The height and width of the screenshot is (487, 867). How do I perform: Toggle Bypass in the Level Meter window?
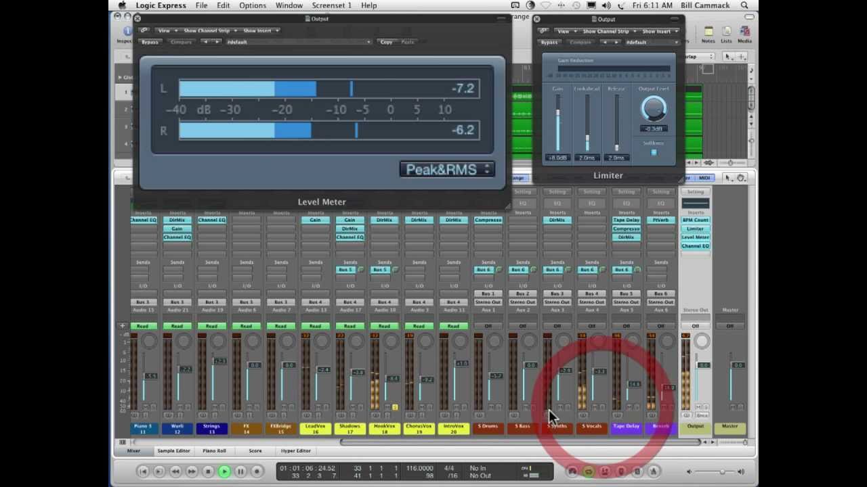click(150, 42)
